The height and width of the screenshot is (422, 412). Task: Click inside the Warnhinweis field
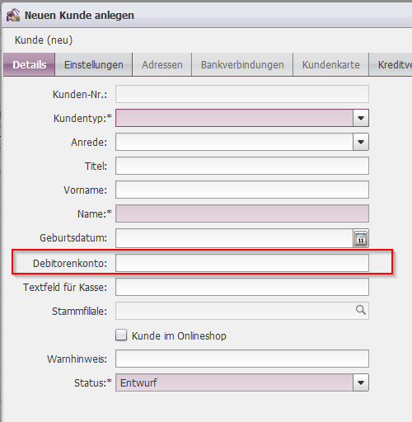242,359
